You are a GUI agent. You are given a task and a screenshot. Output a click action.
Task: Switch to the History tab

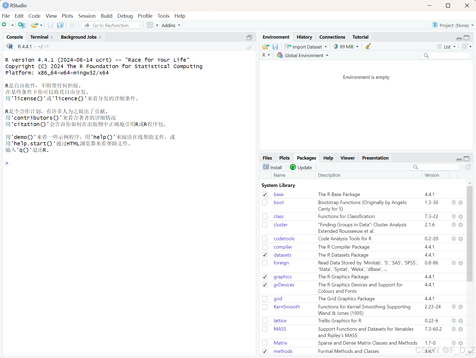pos(304,37)
